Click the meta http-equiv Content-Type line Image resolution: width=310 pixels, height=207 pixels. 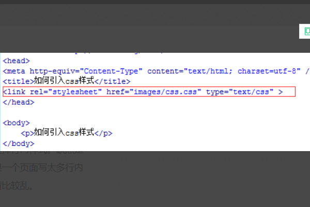(x=156, y=71)
